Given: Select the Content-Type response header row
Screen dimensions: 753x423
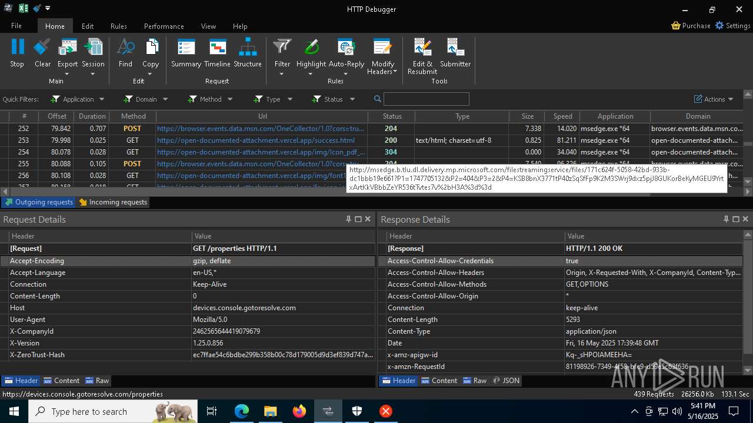Looking at the screenshot, I should [x=560, y=331].
